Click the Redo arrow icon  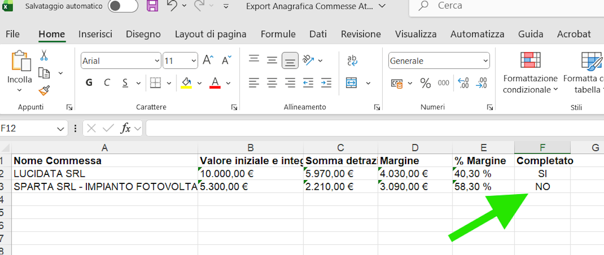point(199,6)
